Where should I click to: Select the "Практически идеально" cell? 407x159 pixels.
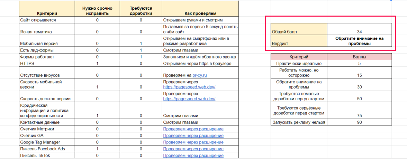[x=299, y=64]
